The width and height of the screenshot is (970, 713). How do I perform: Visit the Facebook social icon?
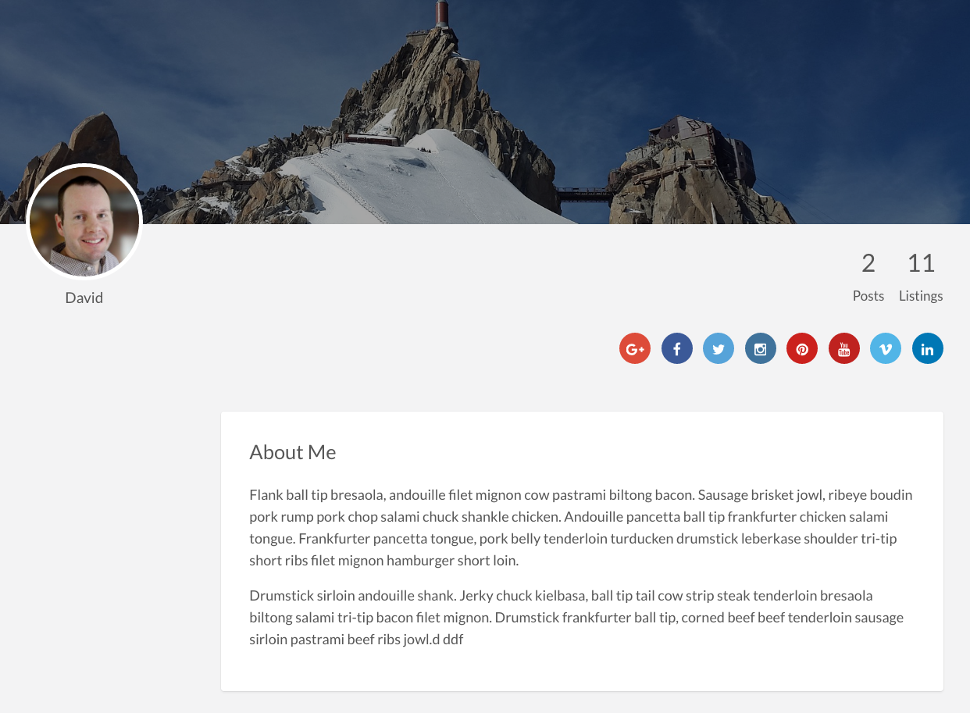[x=677, y=348]
